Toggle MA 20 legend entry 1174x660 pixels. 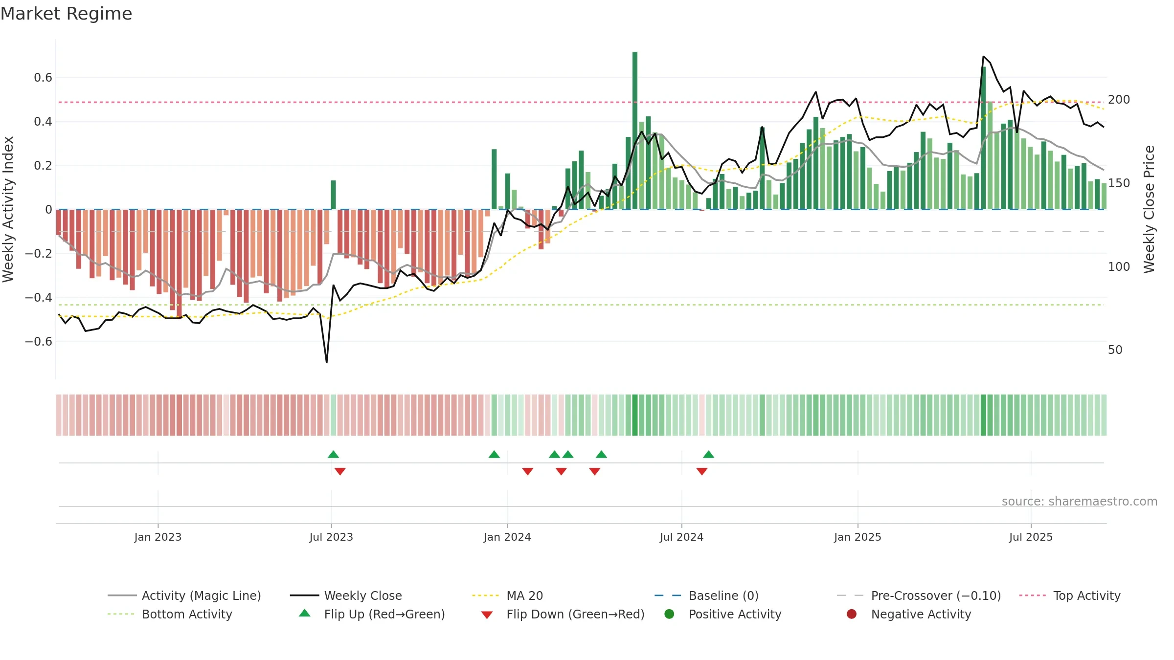tap(507, 595)
